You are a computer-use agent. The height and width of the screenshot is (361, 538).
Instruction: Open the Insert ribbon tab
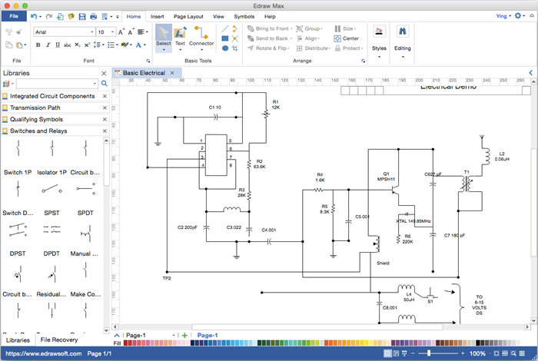coord(157,16)
